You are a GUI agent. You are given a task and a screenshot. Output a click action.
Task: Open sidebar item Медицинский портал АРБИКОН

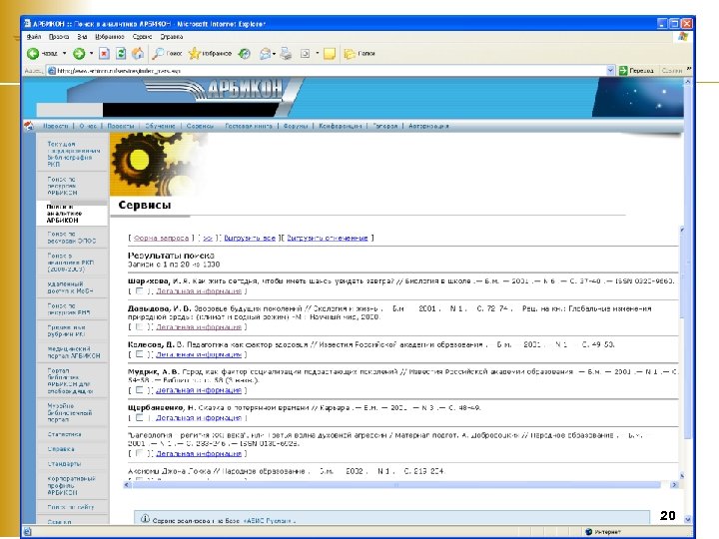click(x=72, y=352)
